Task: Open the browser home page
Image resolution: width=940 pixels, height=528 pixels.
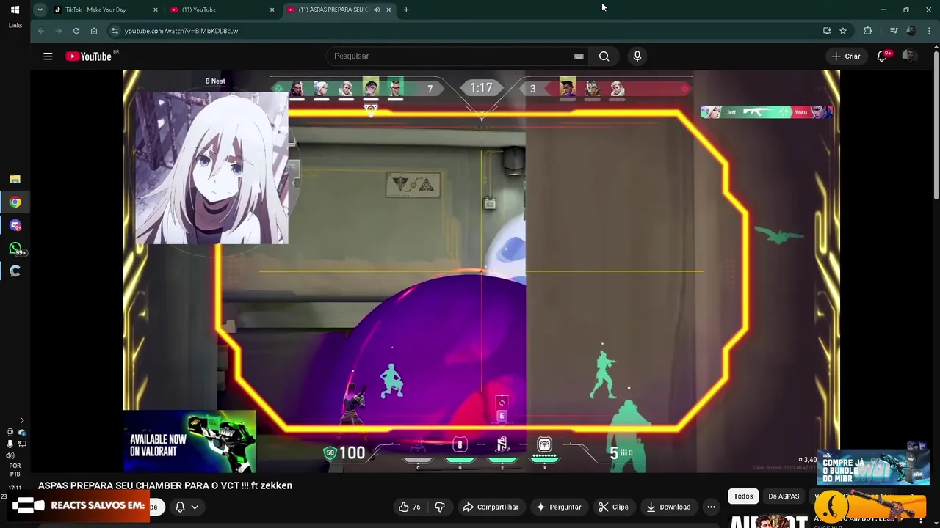Action: (x=94, y=31)
